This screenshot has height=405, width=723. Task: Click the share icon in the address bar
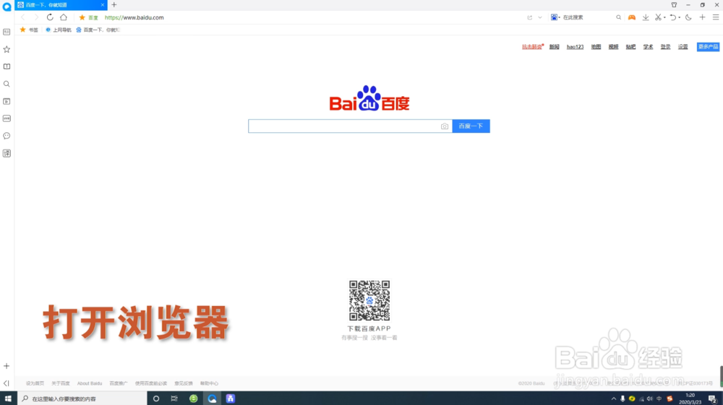530,17
